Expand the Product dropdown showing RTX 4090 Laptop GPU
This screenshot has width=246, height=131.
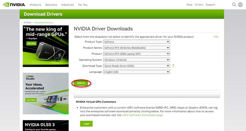(137, 54)
